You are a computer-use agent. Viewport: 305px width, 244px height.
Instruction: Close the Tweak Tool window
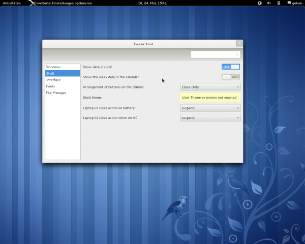(239, 44)
